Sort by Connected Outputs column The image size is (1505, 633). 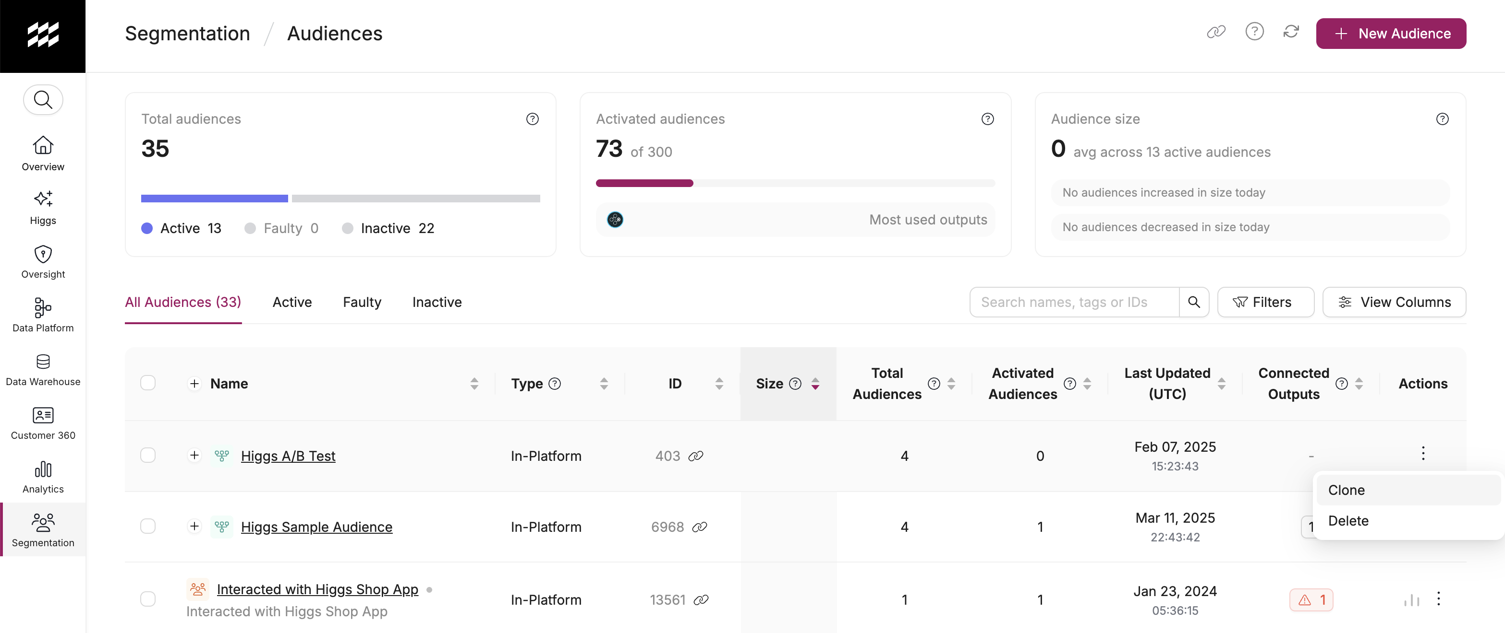(1359, 384)
